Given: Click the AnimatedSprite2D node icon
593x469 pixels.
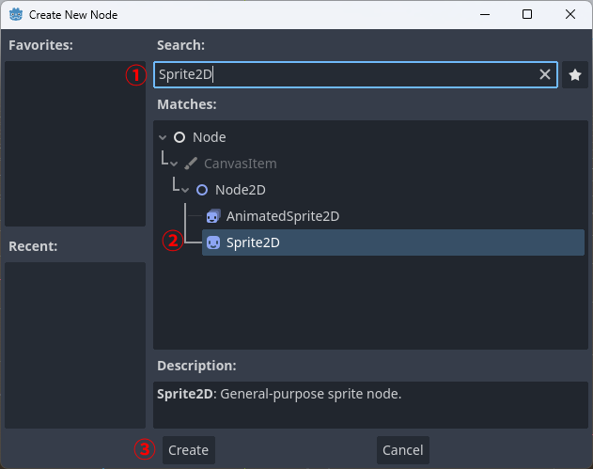Looking at the screenshot, I should (x=213, y=216).
